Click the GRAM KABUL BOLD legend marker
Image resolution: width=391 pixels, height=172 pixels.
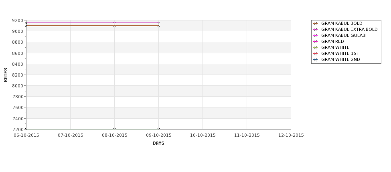coord(315,24)
